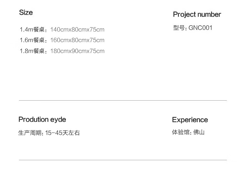Select the 1.4m餐桌 label
The width and height of the screenshot is (241, 173).
[x=32, y=30]
